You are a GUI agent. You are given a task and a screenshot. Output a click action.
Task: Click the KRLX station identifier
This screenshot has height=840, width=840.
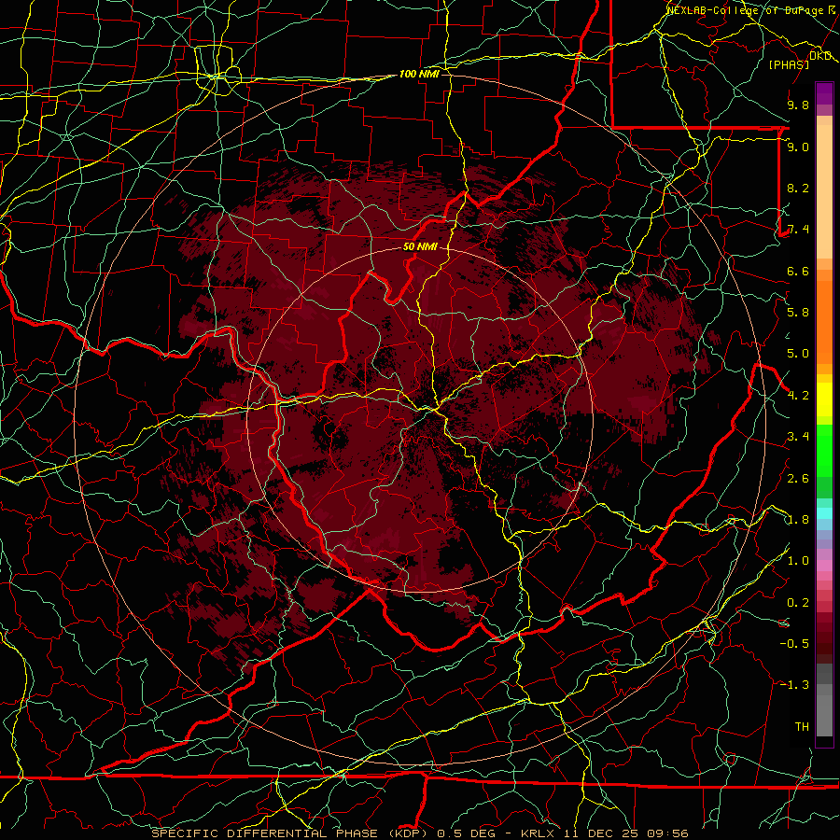point(538,833)
